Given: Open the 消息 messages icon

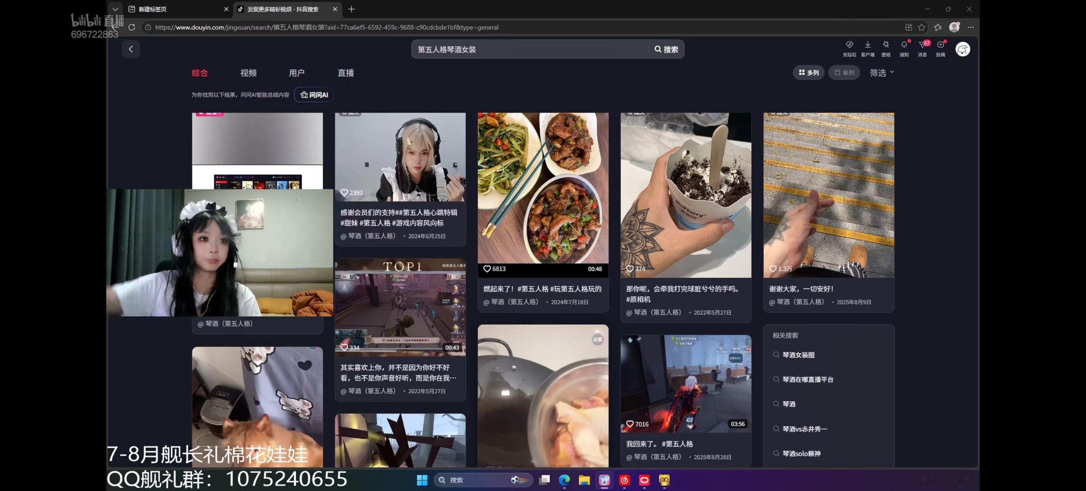Looking at the screenshot, I should point(922,48).
